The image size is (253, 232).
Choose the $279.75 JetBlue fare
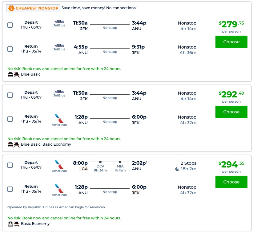coord(231,42)
